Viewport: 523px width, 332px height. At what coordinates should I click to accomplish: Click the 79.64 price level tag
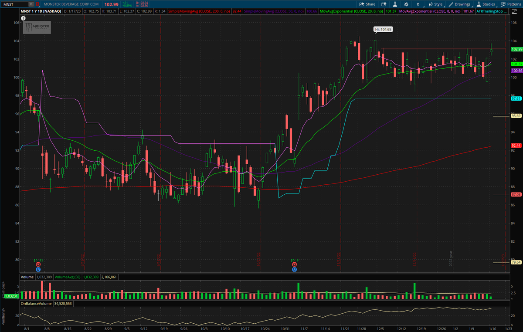[x=516, y=263]
